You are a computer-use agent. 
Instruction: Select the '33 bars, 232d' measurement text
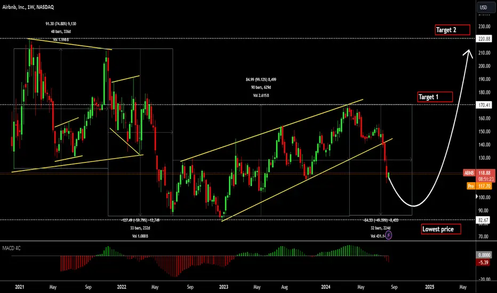pos(140,228)
